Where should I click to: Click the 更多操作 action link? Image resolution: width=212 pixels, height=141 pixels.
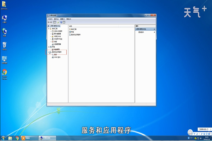[141, 32]
